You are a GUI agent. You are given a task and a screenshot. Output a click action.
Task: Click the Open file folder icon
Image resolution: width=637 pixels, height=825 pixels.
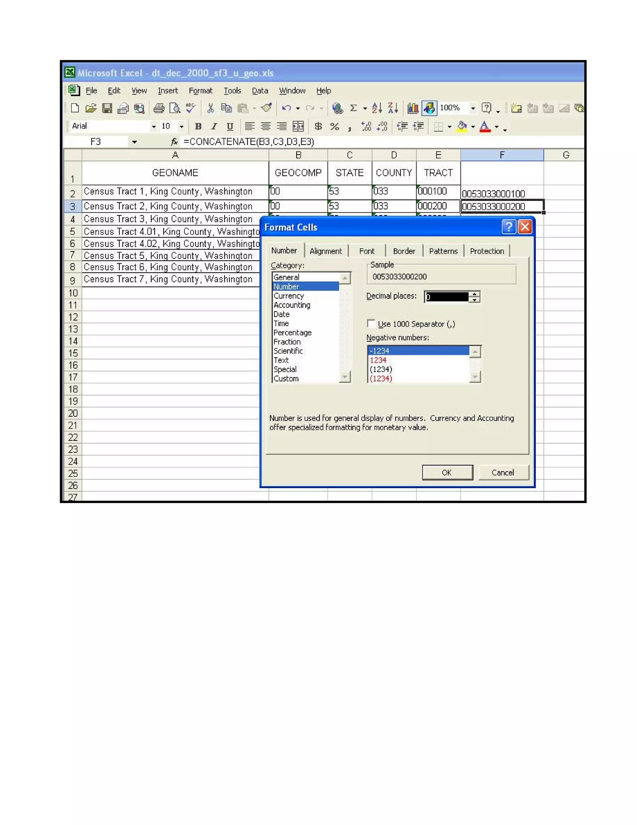click(91, 108)
